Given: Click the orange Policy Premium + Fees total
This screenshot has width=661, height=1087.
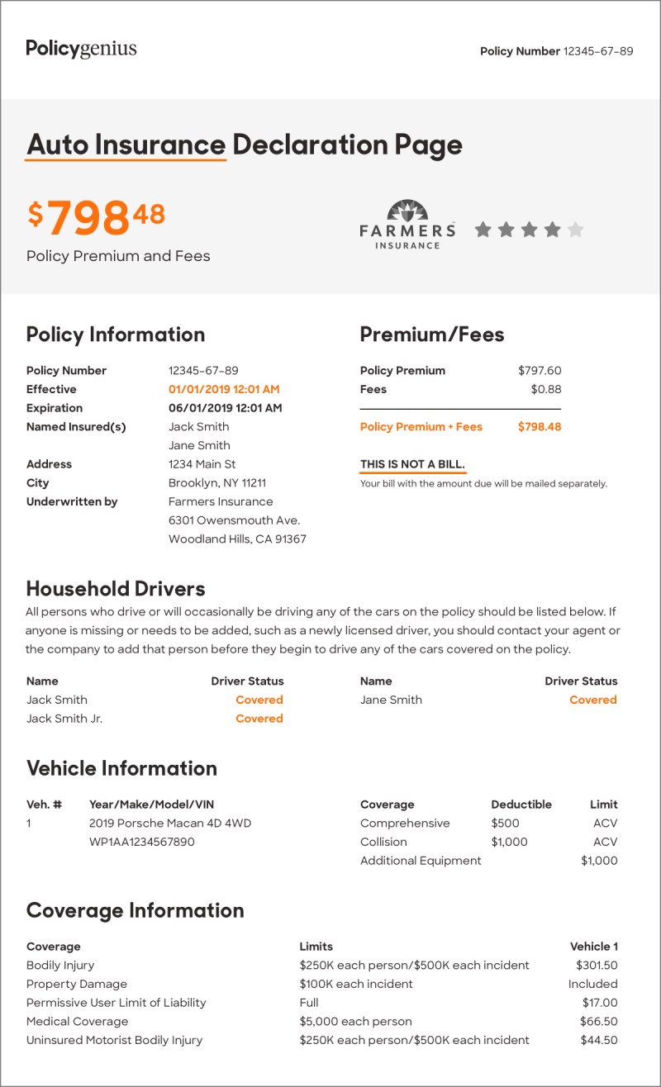Looking at the screenshot, I should coord(460,427).
